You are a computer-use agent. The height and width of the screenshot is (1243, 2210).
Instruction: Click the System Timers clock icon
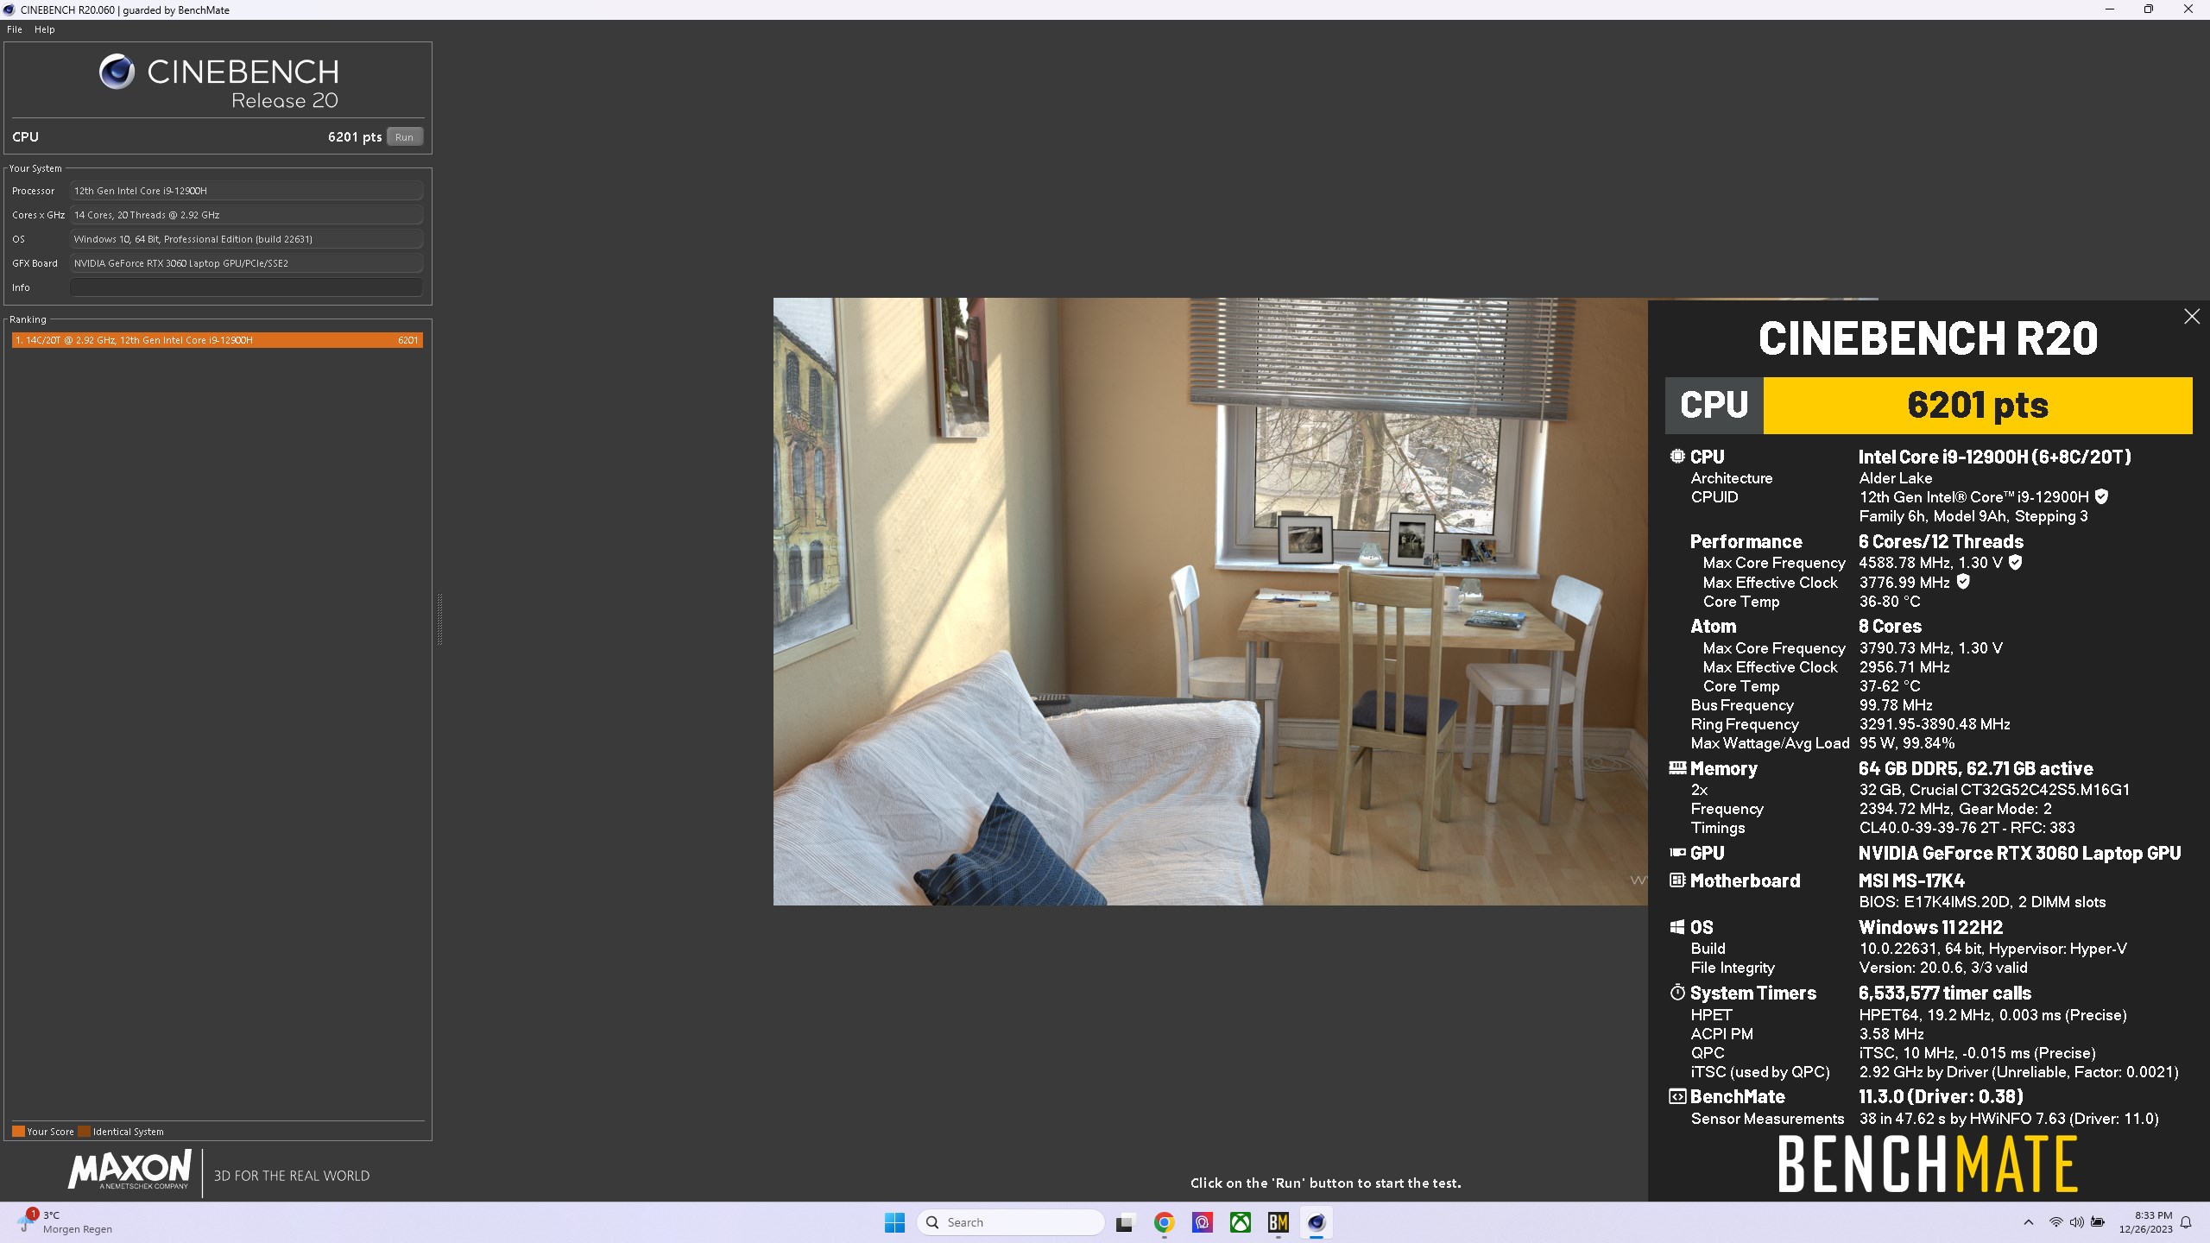point(1677,993)
